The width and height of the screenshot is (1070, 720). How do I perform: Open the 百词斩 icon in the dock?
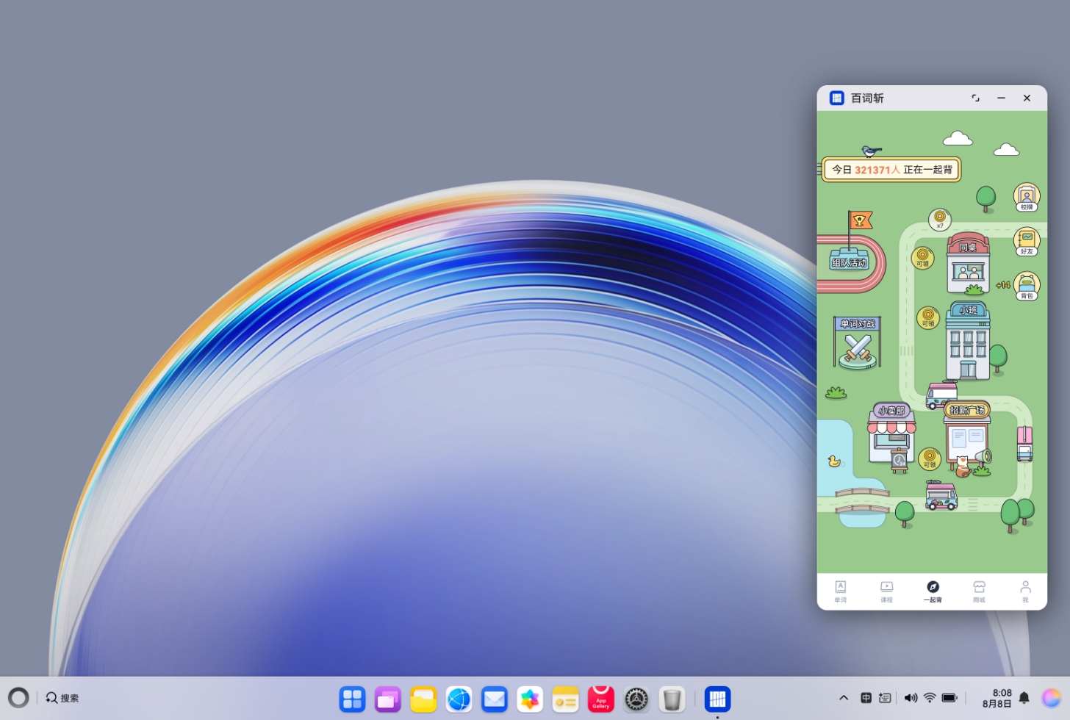[x=717, y=699]
